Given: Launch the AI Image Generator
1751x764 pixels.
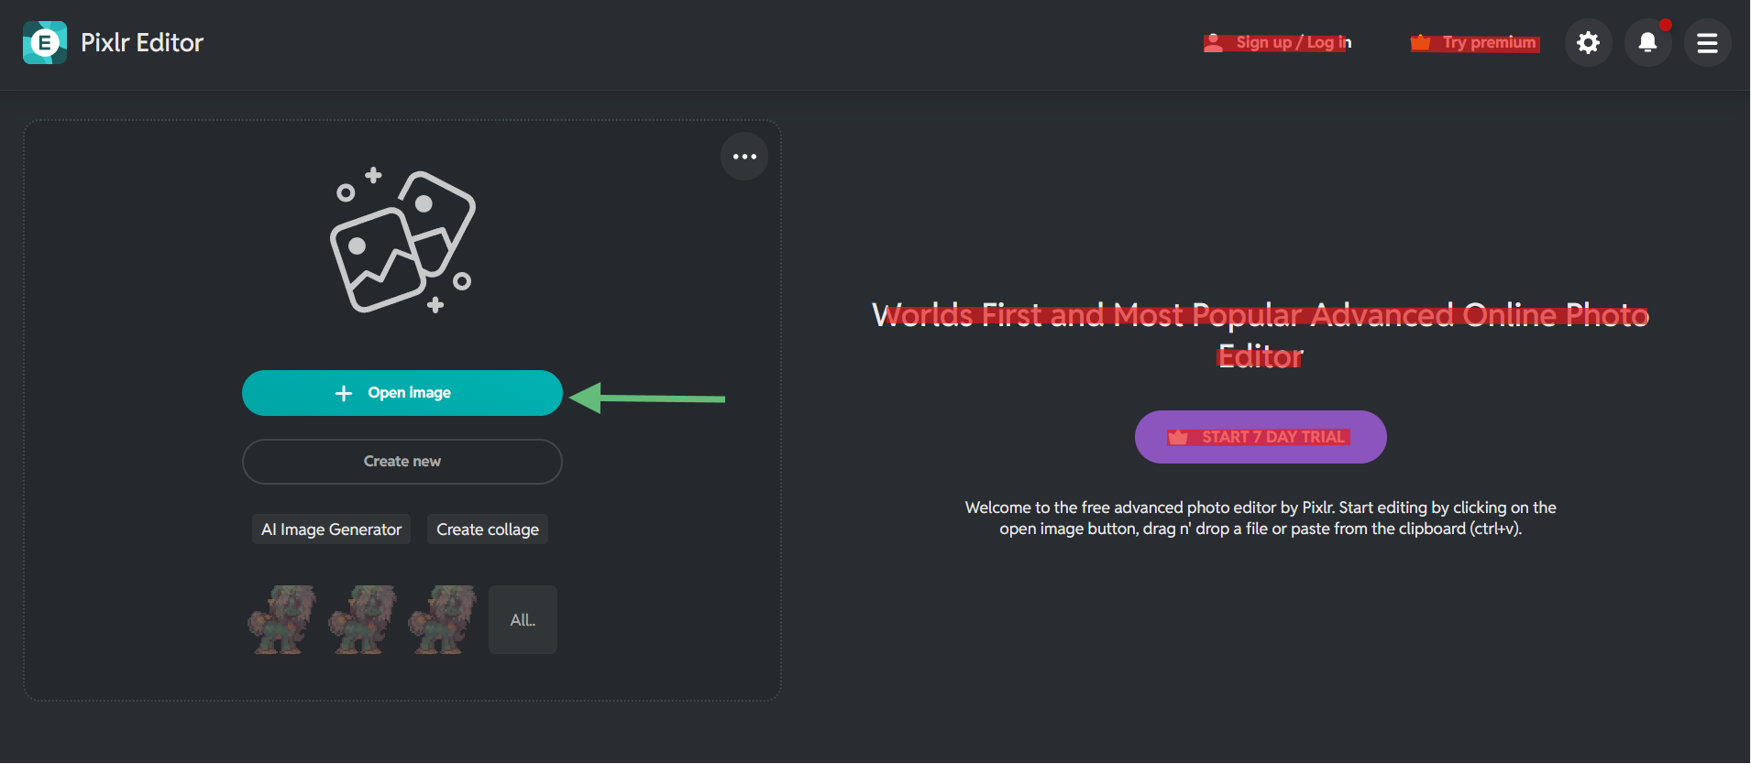Looking at the screenshot, I should click(x=331, y=529).
